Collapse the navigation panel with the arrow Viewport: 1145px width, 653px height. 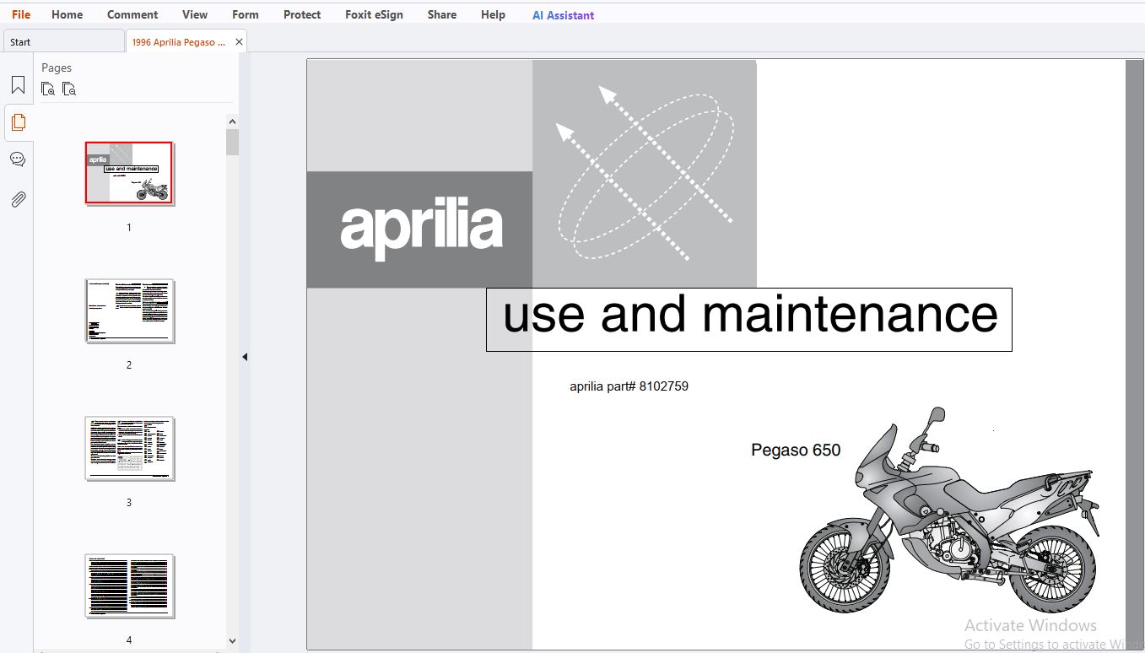(x=245, y=357)
